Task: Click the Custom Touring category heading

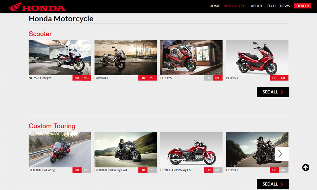Action: [52, 126]
